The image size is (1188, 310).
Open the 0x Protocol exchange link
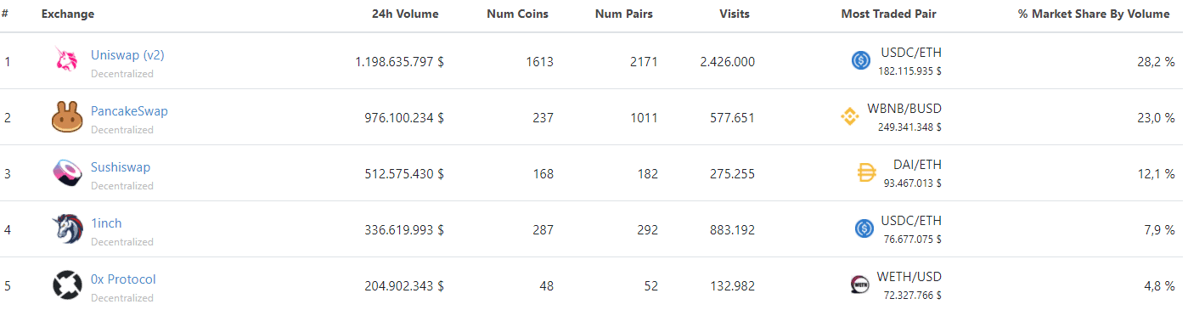pyautogui.click(x=123, y=279)
